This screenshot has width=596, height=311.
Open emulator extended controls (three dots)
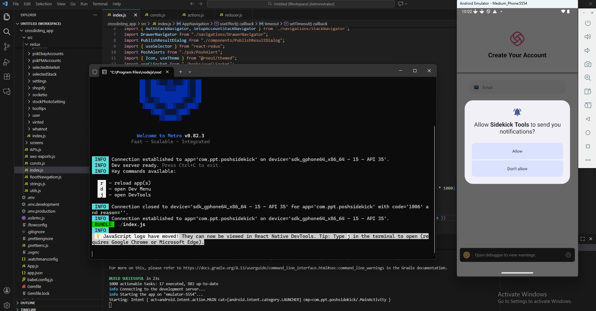click(x=588, y=160)
